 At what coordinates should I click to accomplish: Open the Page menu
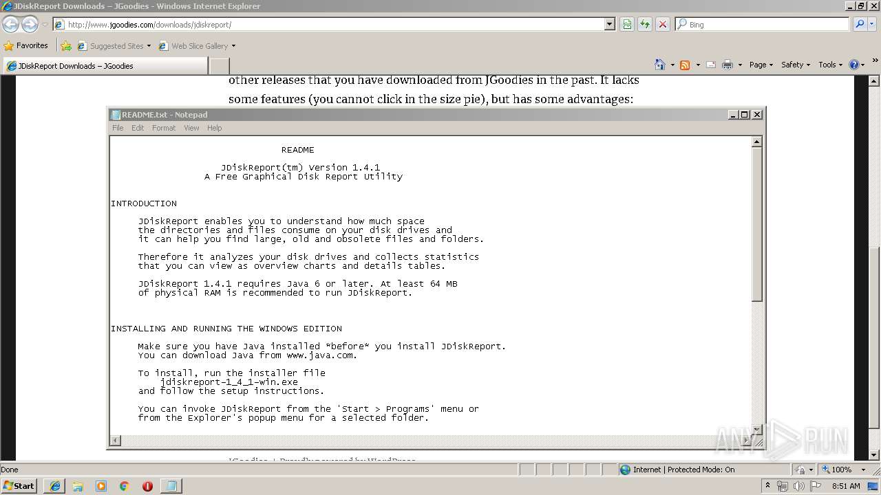point(761,65)
